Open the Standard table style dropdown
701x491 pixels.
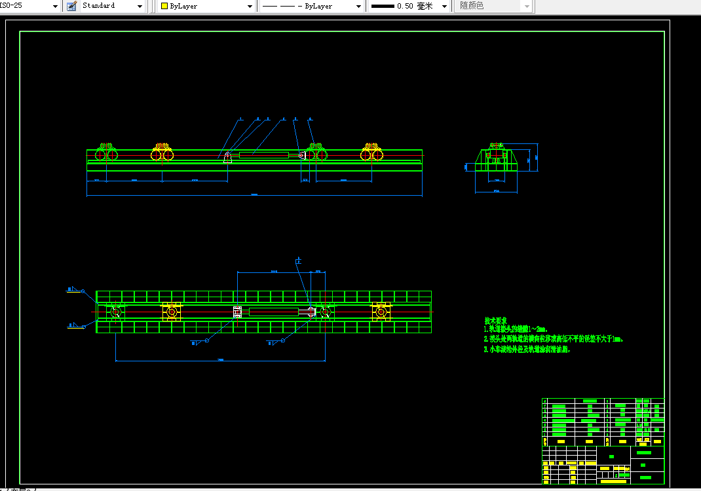tap(112, 6)
